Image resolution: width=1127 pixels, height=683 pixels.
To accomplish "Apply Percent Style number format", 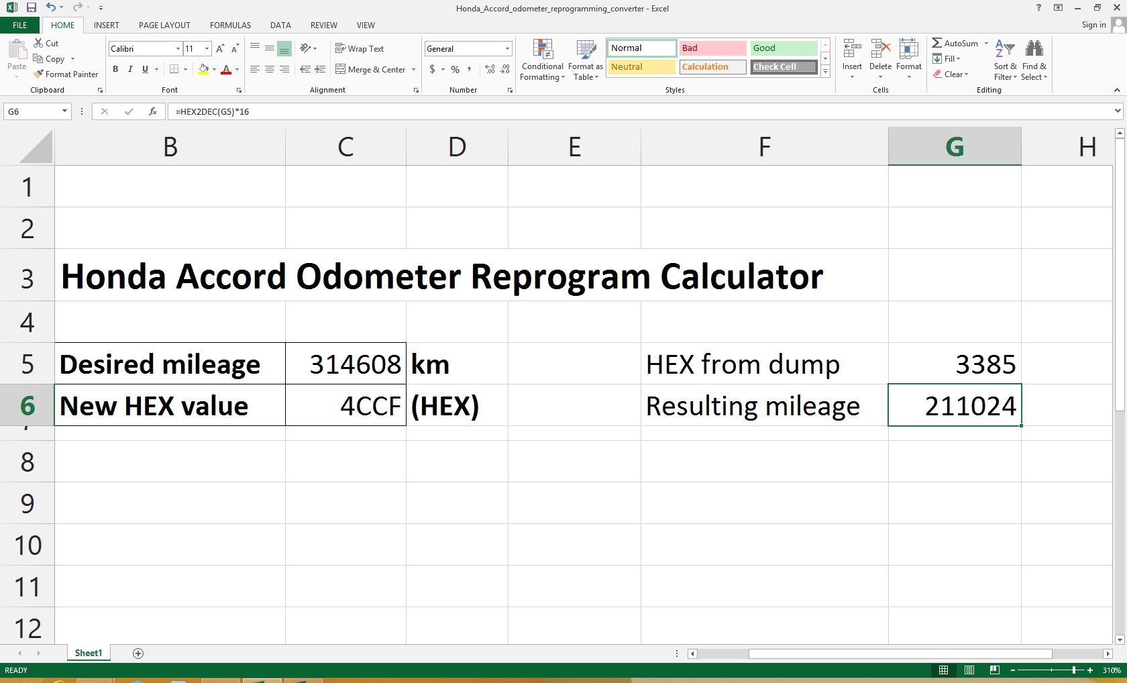I will (455, 69).
